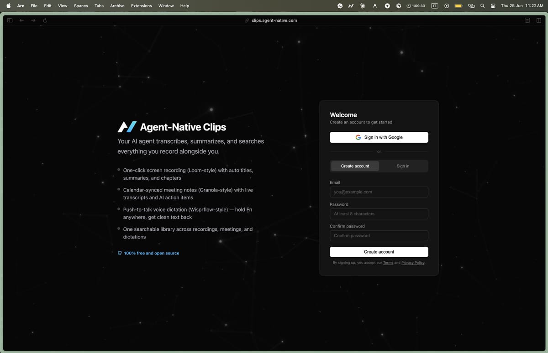Open the Archive menu
This screenshot has height=353, width=548.
[117, 5]
